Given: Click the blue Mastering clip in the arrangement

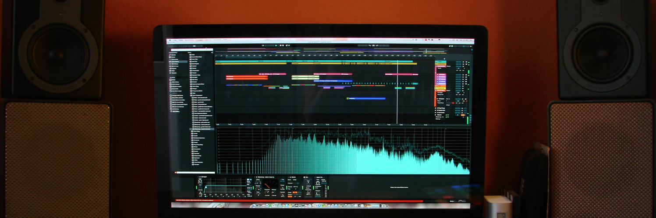Looking at the screenshot, I should coord(367,99).
